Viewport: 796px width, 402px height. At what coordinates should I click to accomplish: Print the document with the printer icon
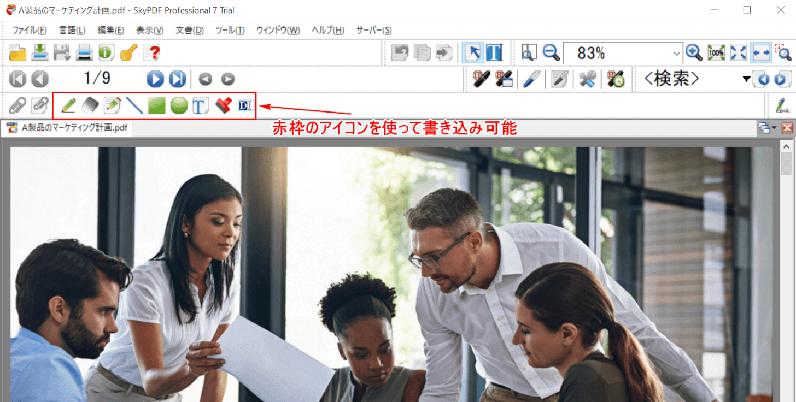coord(84,52)
